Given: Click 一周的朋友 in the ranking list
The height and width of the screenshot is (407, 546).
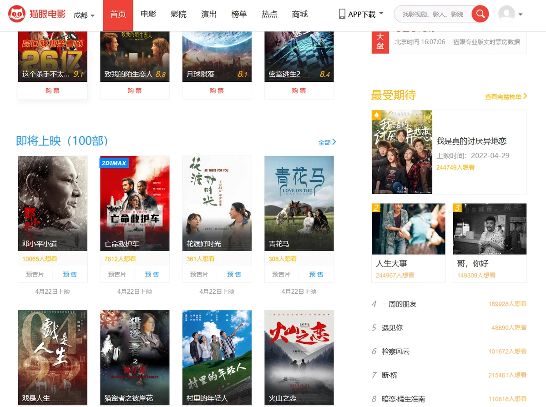Looking at the screenshot, I should [399, 304].
